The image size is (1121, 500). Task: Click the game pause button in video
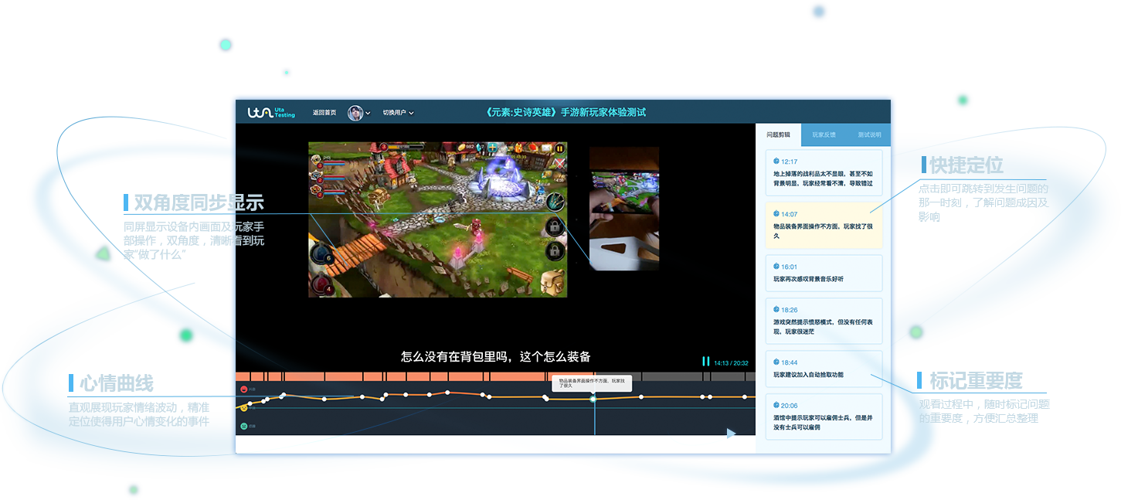559,148
